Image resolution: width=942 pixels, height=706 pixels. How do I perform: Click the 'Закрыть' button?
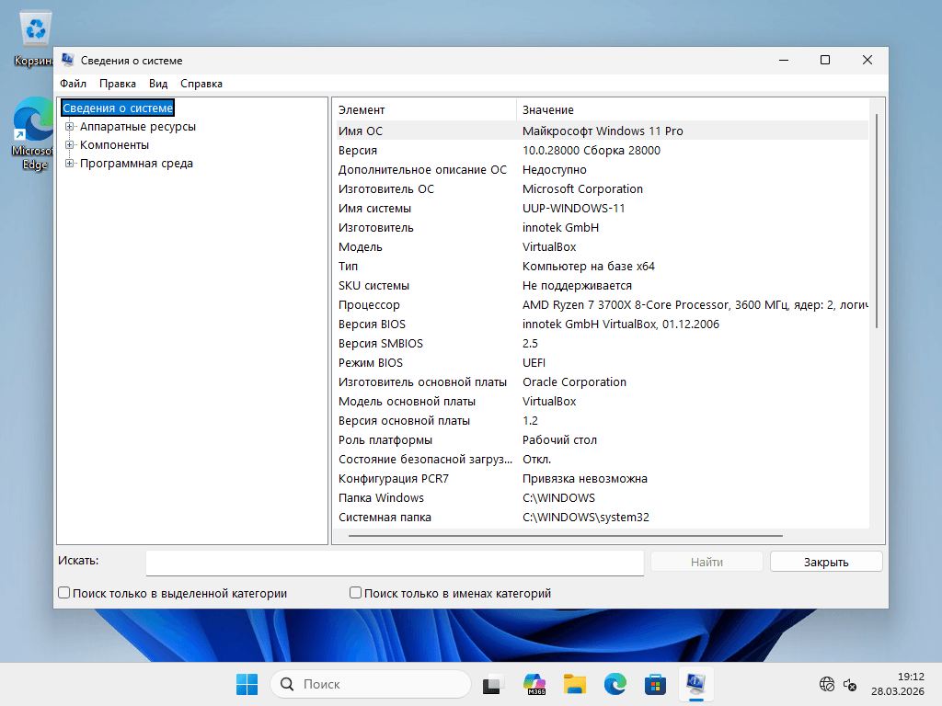[x=825, y=562]
